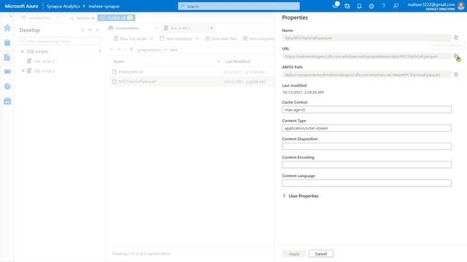Click the Synapse Analytics breadcrumb link
This screenshot has height=262, width=467.
[63, 7]
